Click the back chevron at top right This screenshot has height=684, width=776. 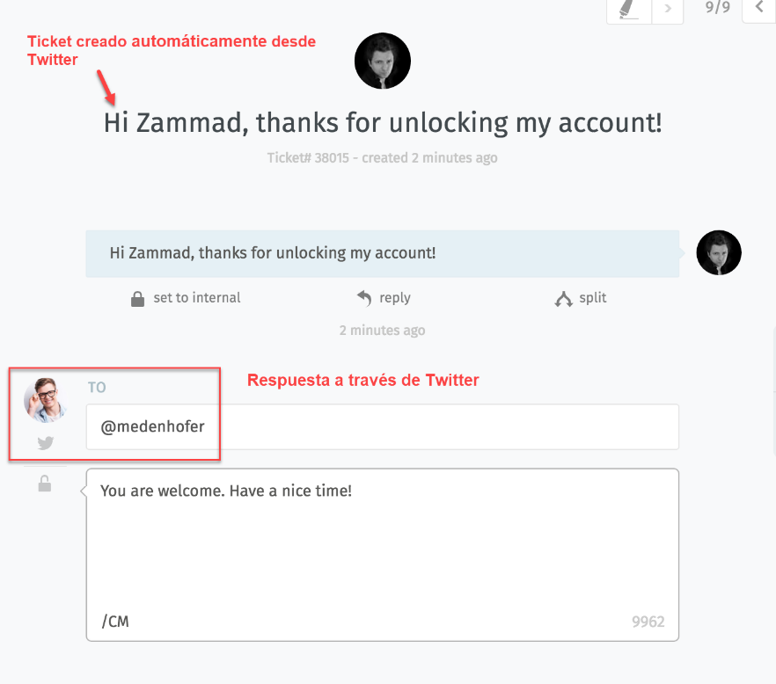click(759, 7)
